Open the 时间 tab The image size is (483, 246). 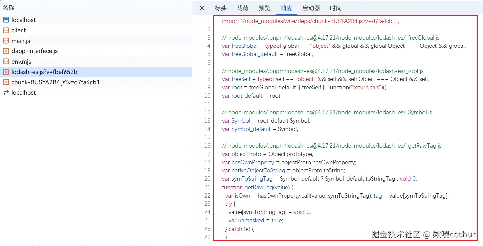336,8
